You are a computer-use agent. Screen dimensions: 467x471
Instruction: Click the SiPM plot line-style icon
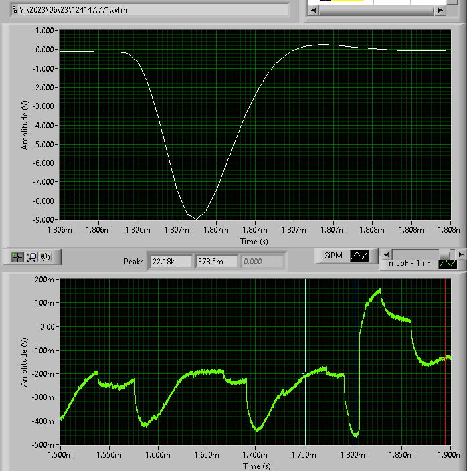(x=359, y=256)
